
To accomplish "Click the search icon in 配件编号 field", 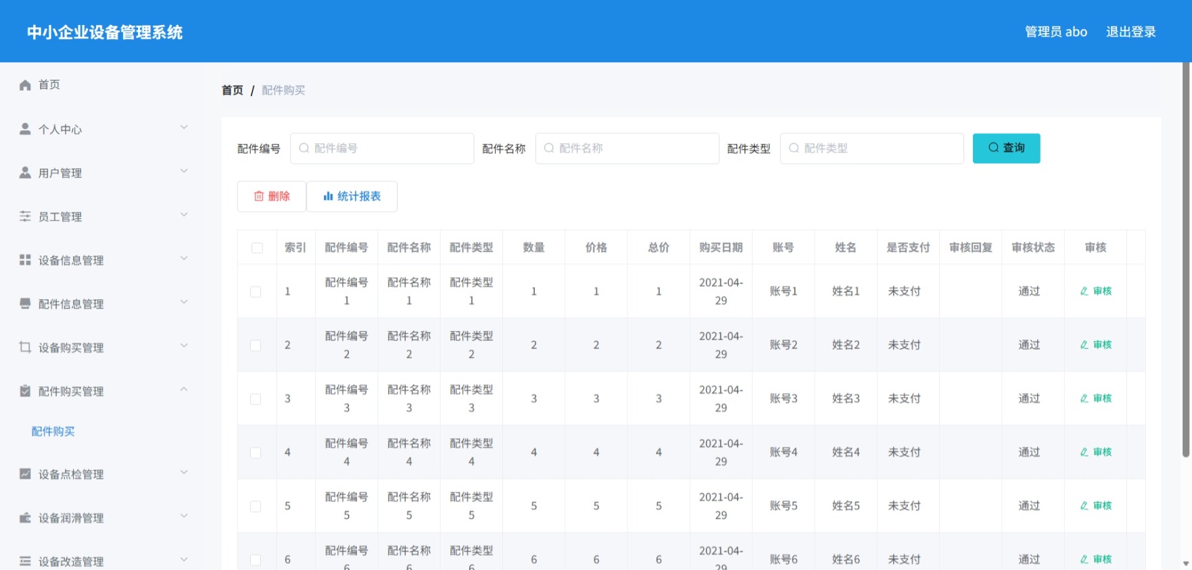I will (304, 148).
